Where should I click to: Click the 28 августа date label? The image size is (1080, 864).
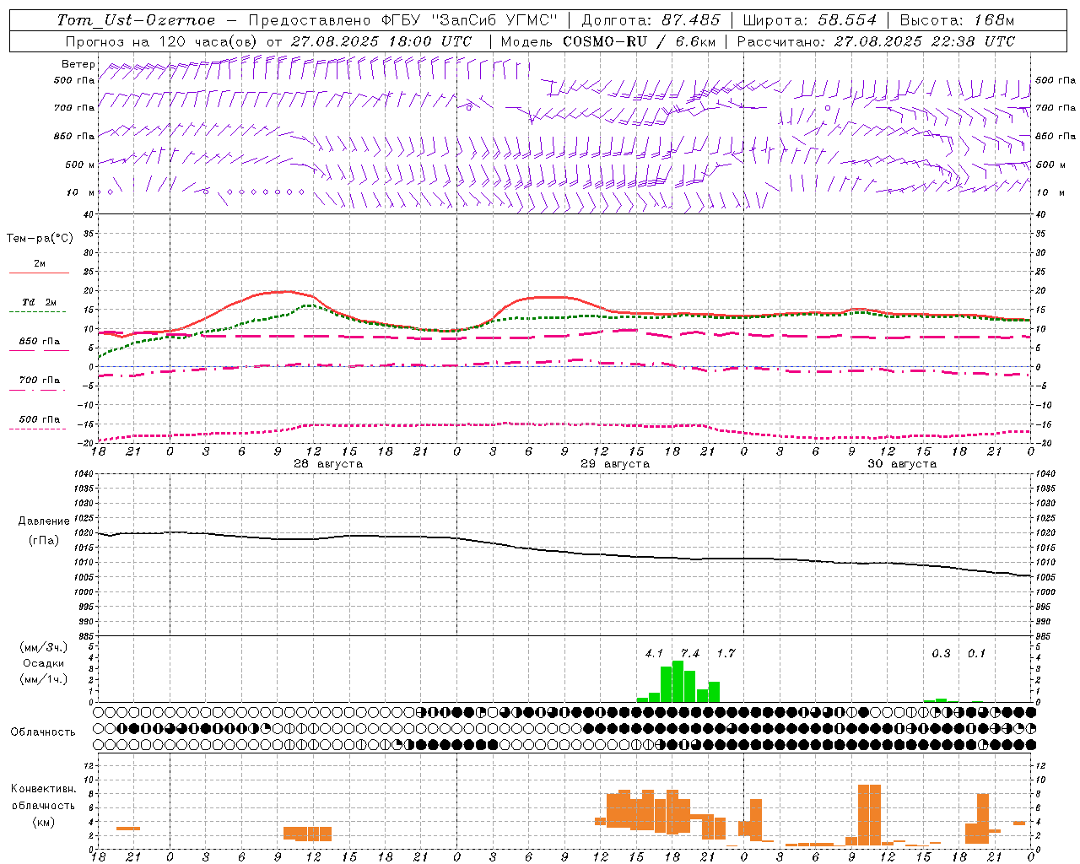[x=328, y=464]
